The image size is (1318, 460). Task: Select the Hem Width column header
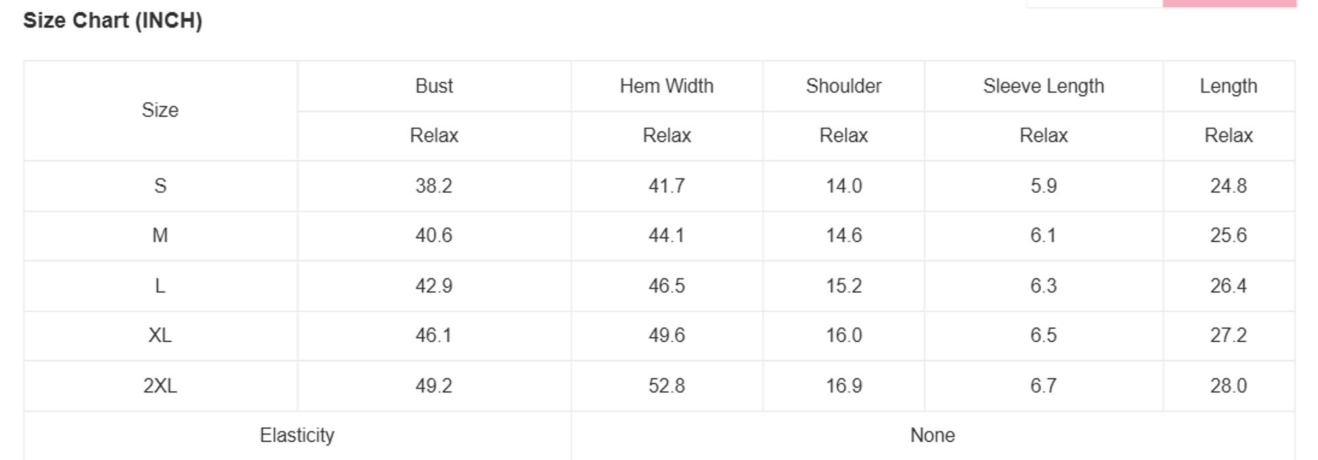(x=666, y=86)
